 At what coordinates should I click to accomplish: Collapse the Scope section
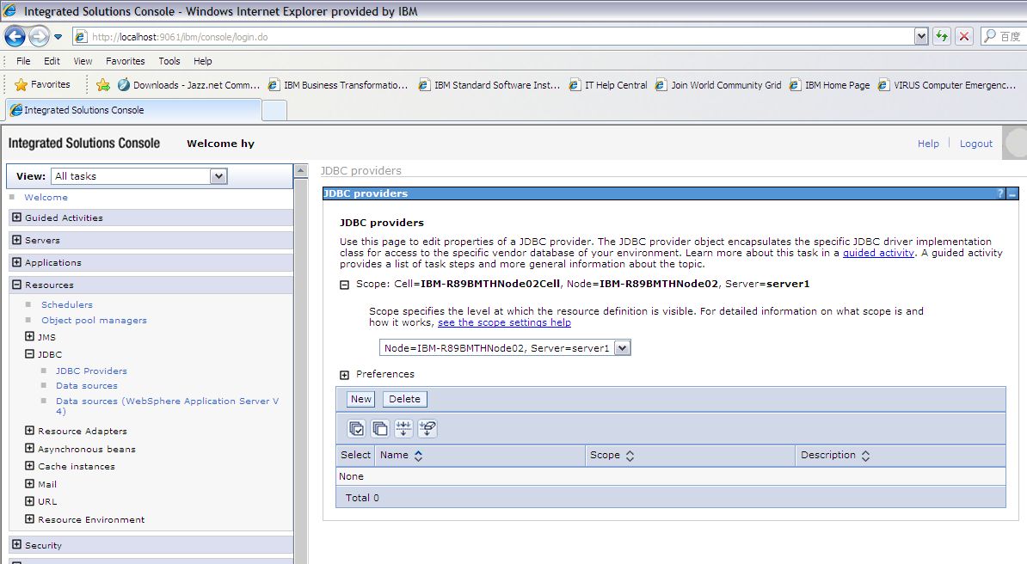click(345, 285)
